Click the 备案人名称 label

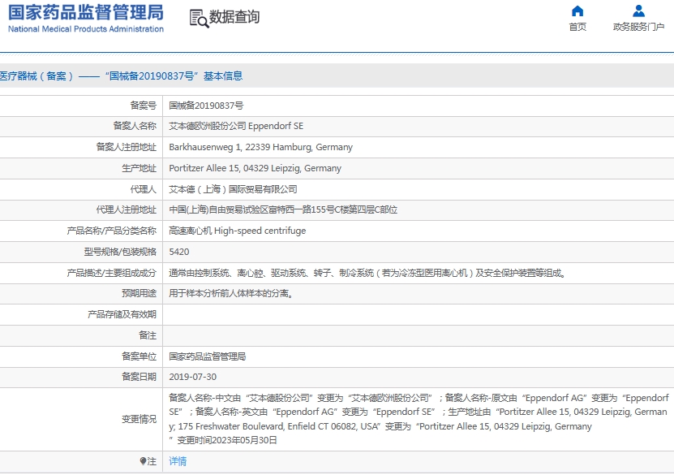(135, 126)
